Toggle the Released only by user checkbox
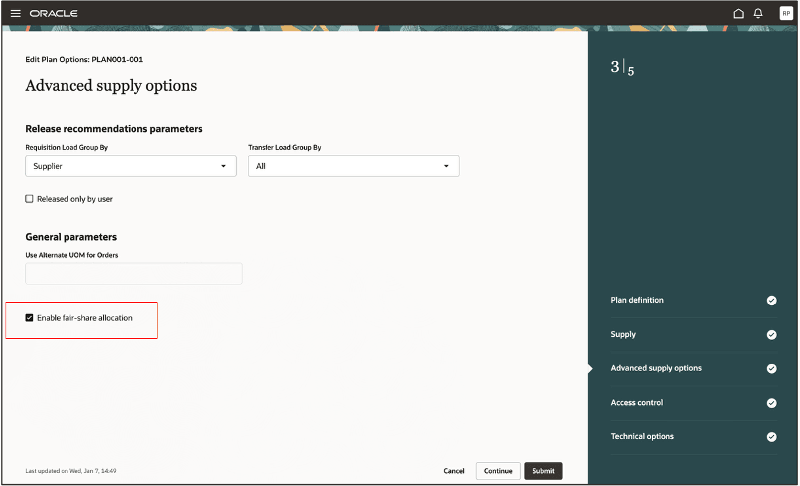The height and width of the screenshot is (486, 800). pos(29,199)
